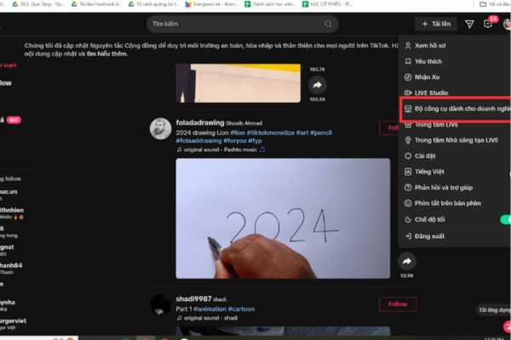Open original sound - Pashto music link

(x=221, y=150)
